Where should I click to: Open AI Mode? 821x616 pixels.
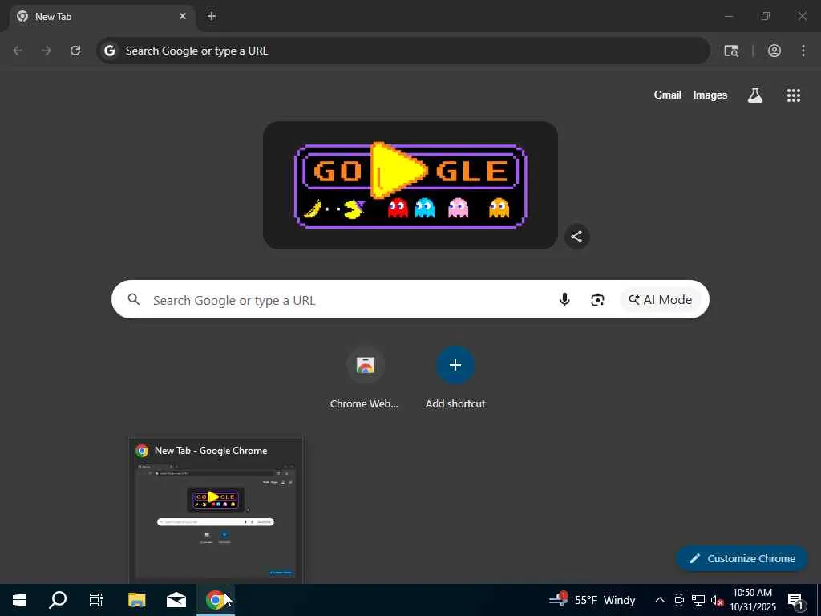click(660, 299)
